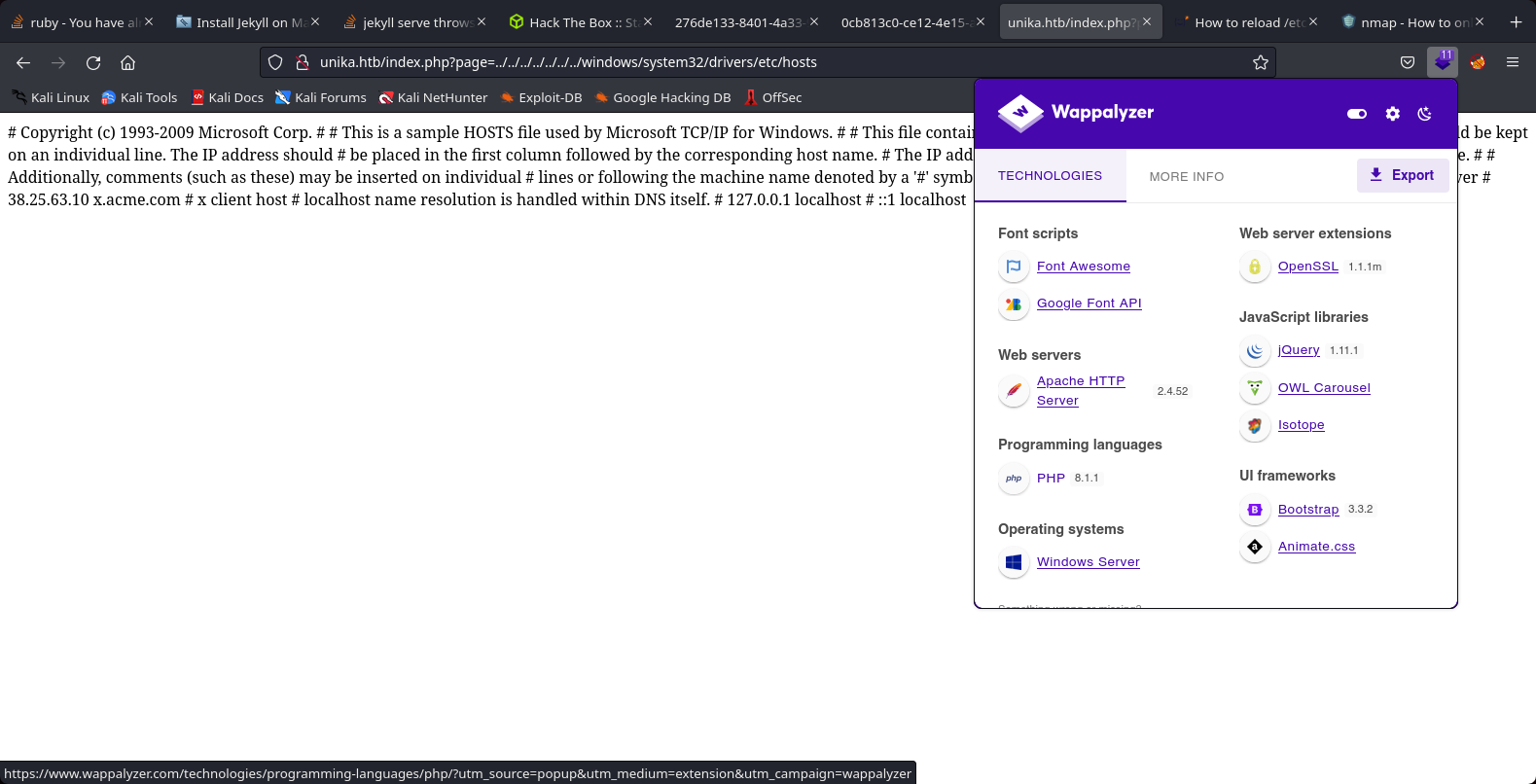Screen dimensions: 1536x784
Task: Click the browser back arrow
Action: pyautogui.click(x=23, y=62)
